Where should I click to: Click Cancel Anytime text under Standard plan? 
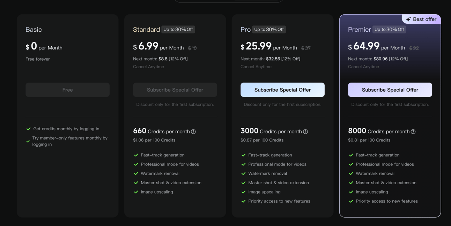point(148,67)
